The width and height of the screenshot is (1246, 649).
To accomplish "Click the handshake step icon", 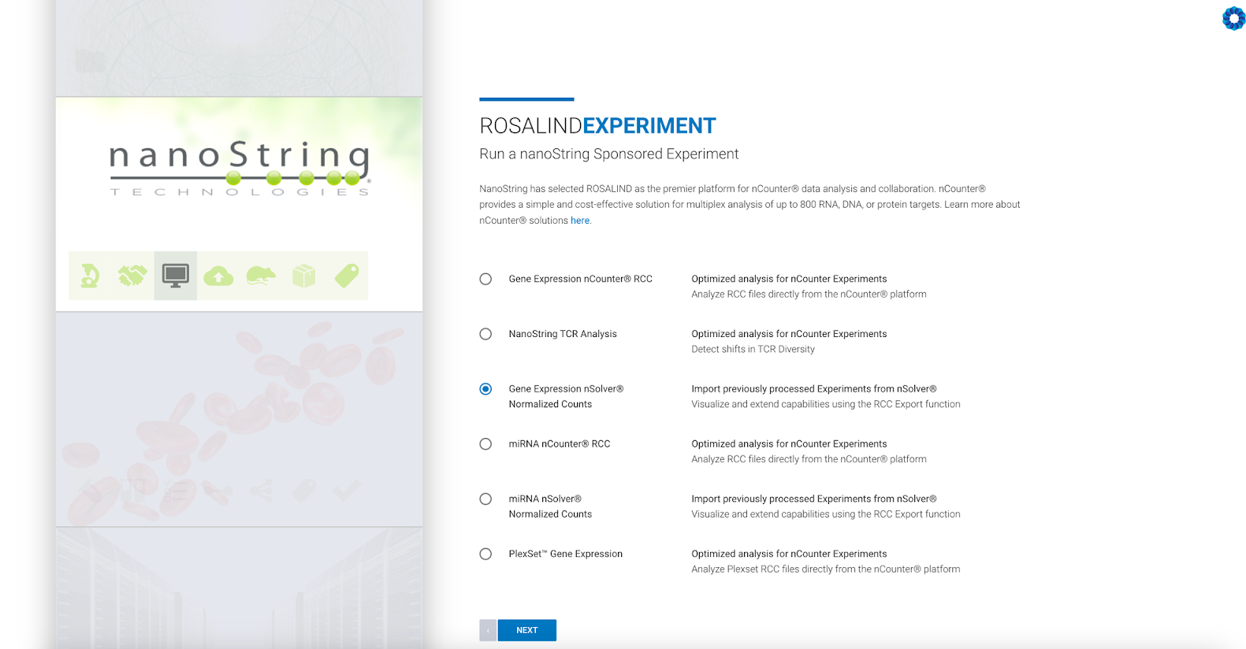I will [x=132, y=276].
